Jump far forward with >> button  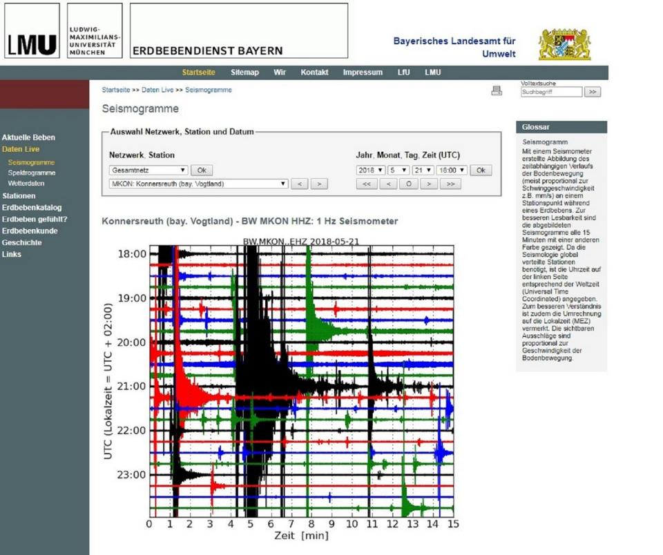pyautogui.click(x=450, y=184)
